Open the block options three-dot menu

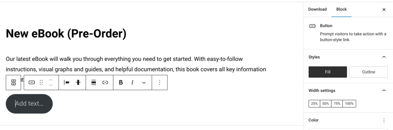159,83
